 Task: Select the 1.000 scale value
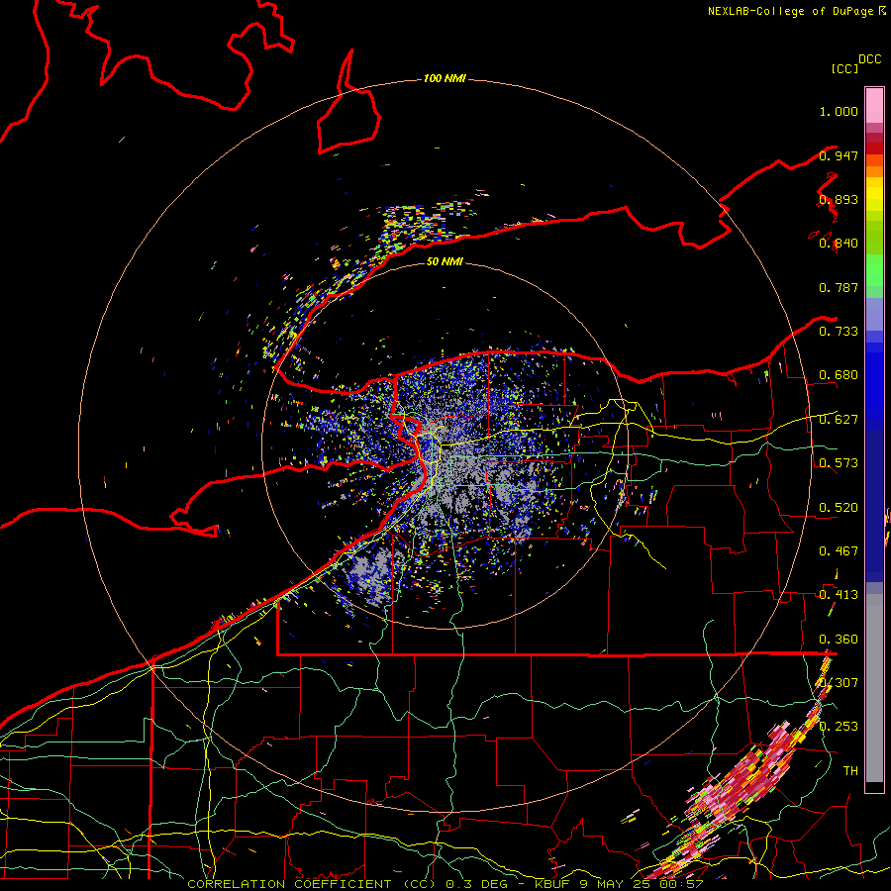pyautogui.click(x=839, y=111)
